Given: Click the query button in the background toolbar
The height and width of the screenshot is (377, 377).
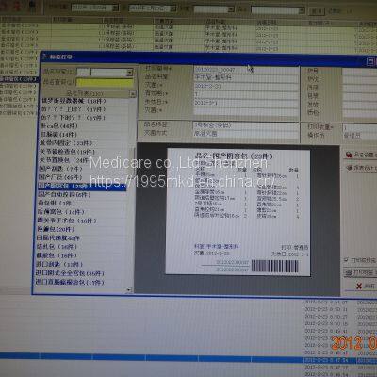Looking at the screenshot, I should coord(317,11).
